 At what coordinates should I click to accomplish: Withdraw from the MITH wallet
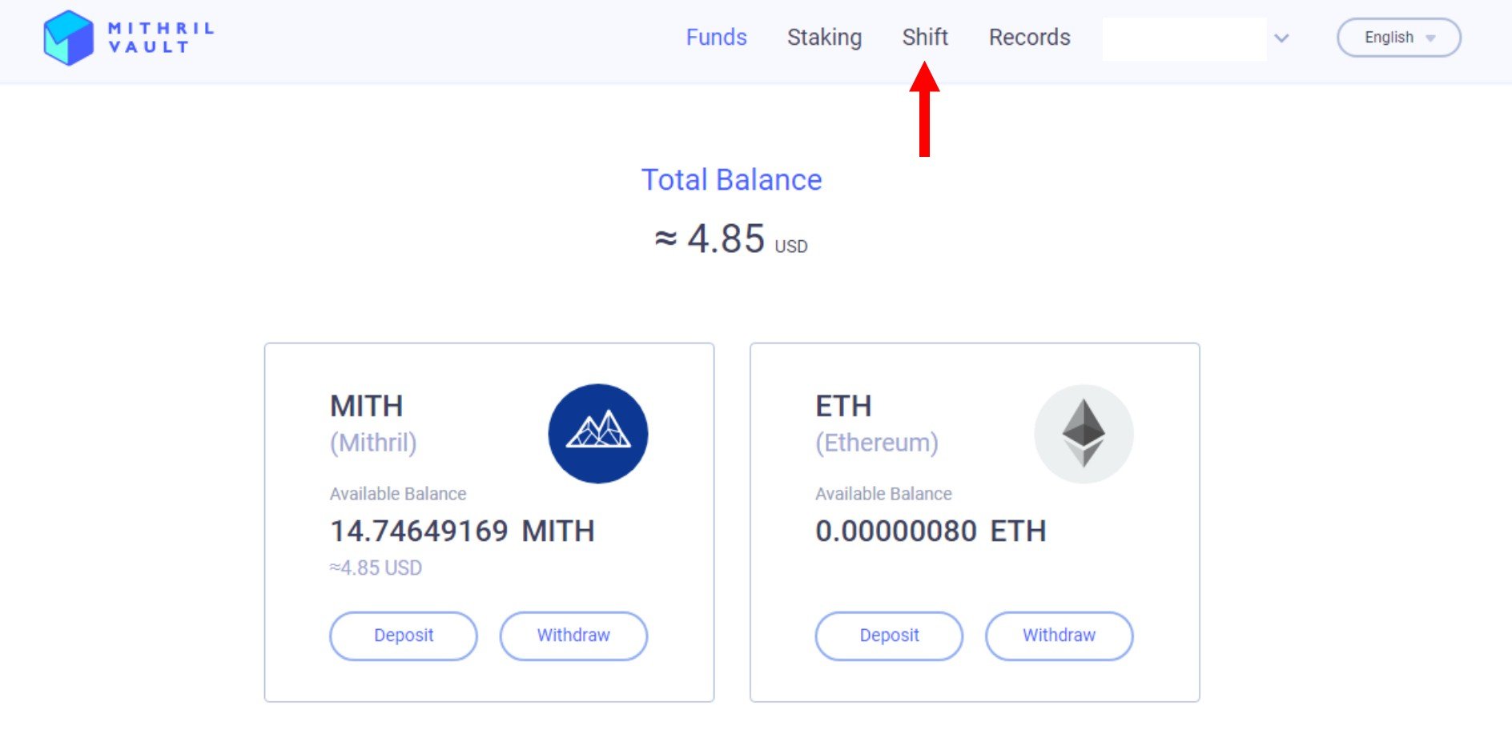click(x=573, y=636)
